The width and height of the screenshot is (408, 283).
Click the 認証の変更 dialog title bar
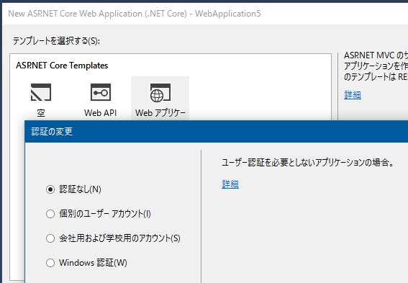point(216,132)
